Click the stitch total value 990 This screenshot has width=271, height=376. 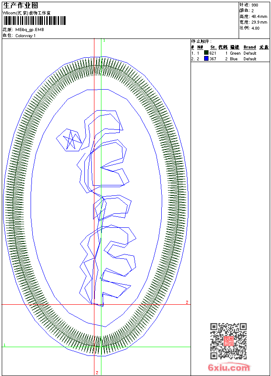(x=255, y=5)
